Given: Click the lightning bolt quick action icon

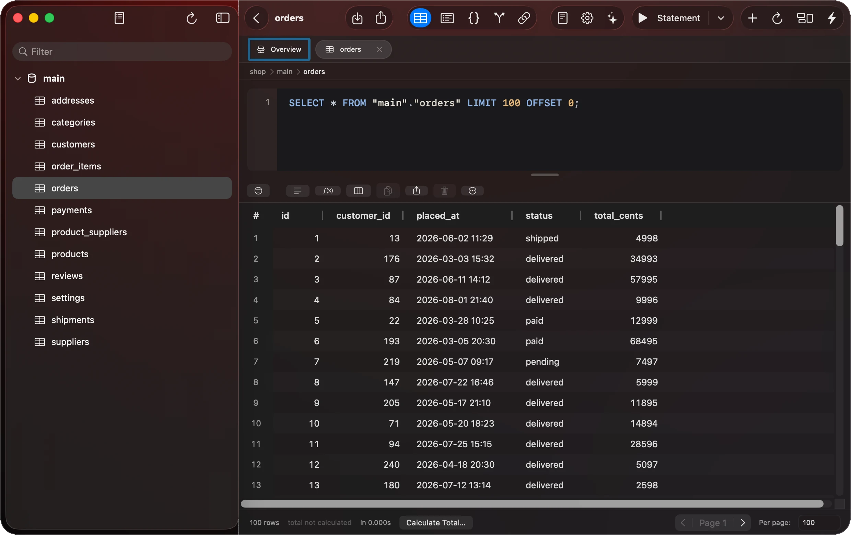Looking at the screenshot, I should [831, 18].
